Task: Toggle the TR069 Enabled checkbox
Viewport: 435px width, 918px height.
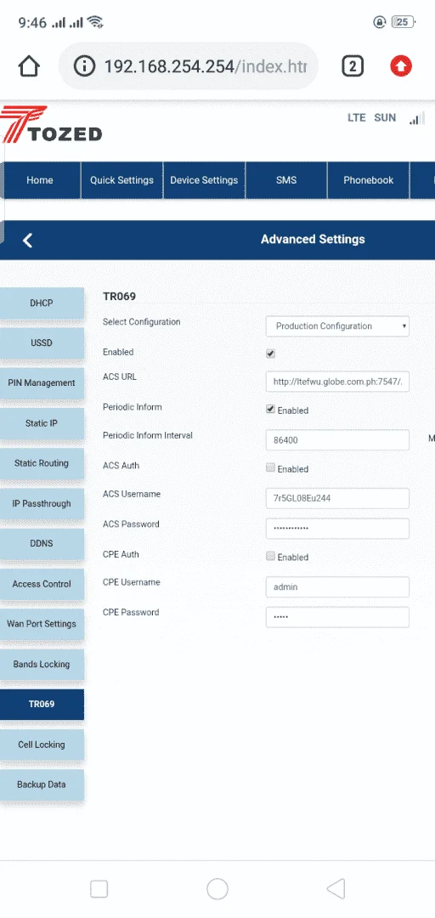Action: 270,354
